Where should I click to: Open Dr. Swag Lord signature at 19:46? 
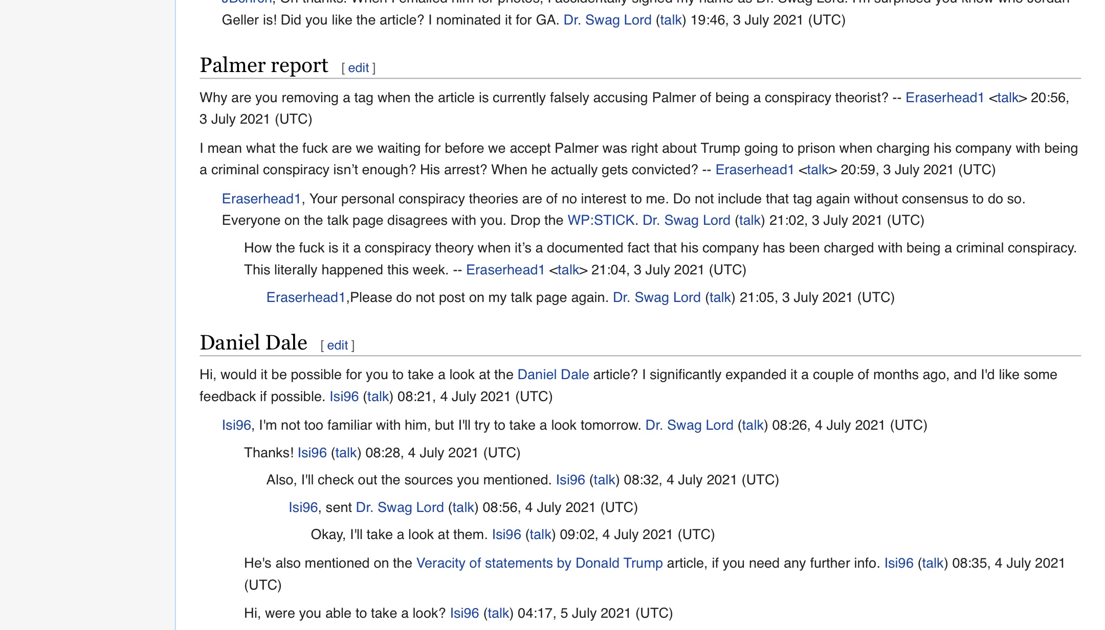click(607, 20)
